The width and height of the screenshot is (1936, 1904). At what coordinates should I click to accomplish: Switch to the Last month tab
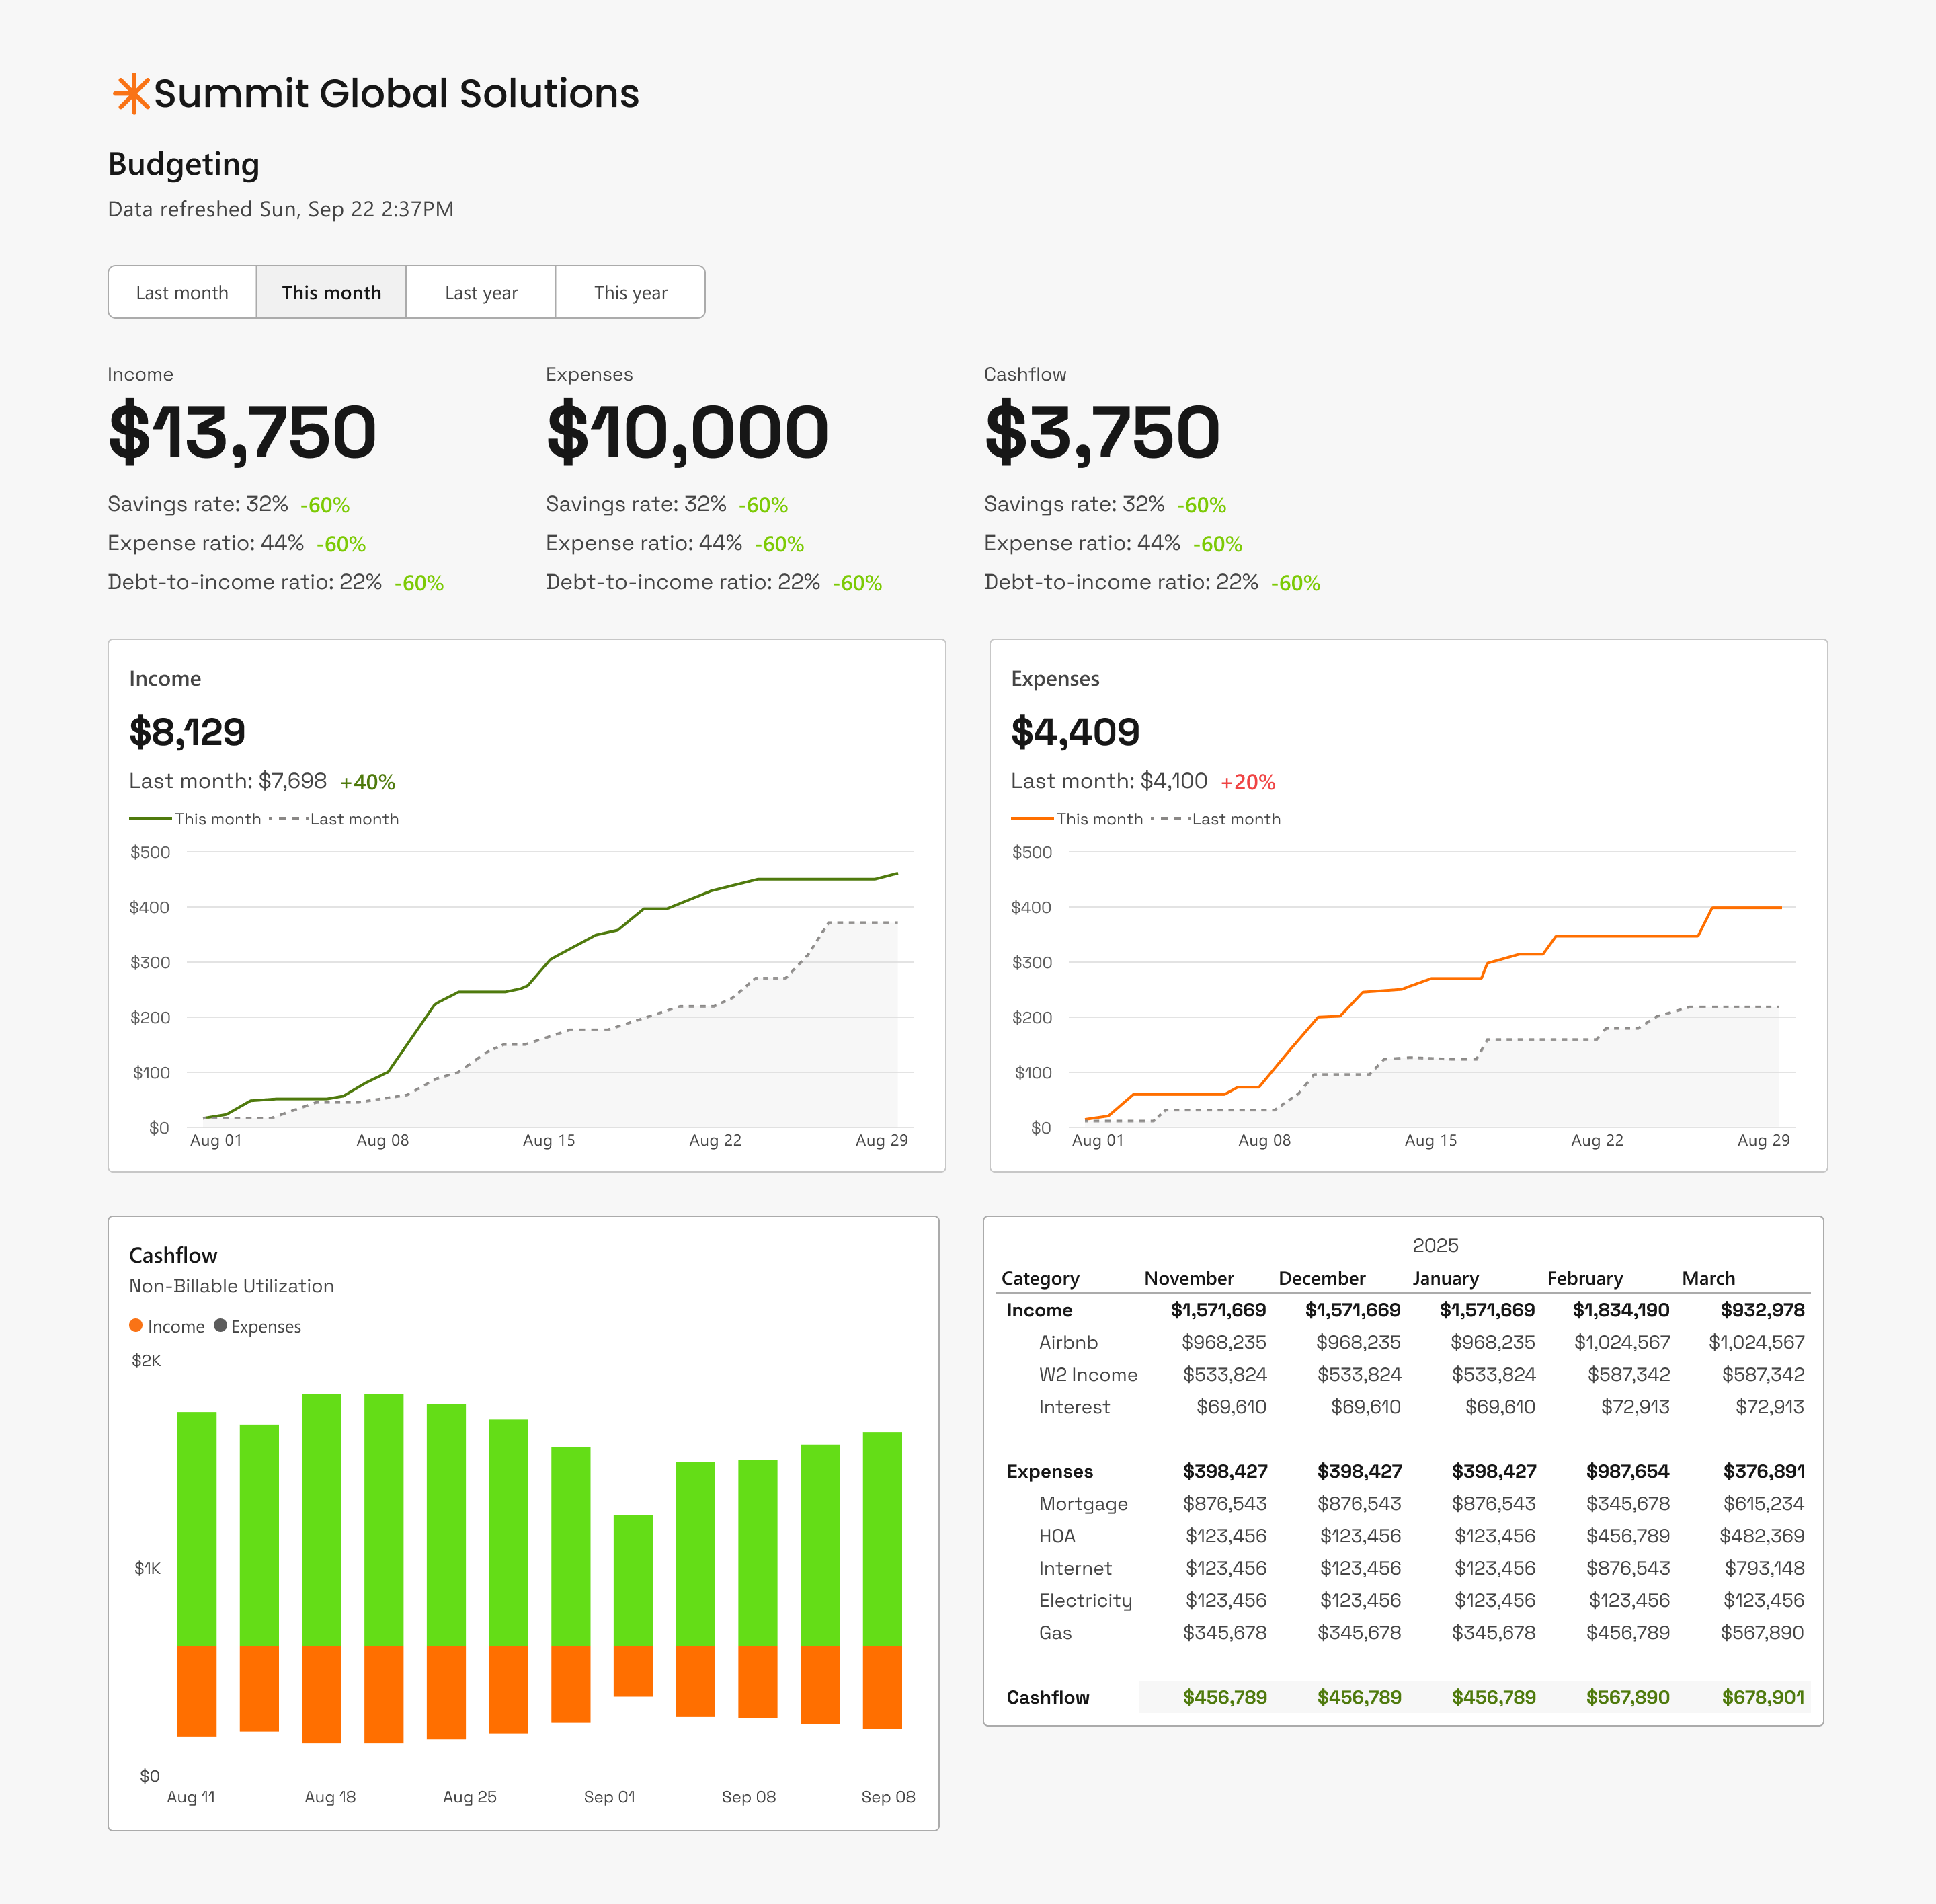click(x=182, y=292)
